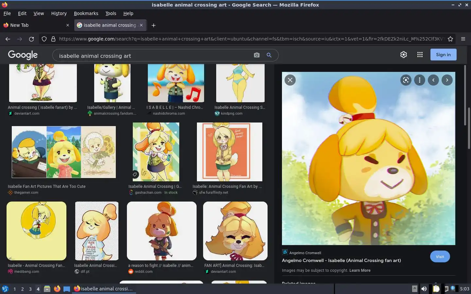The width and height of the screenshot is (471, 294).
Task: Select medibang.com Isabelle thumbnail
Action: (36, 231)
